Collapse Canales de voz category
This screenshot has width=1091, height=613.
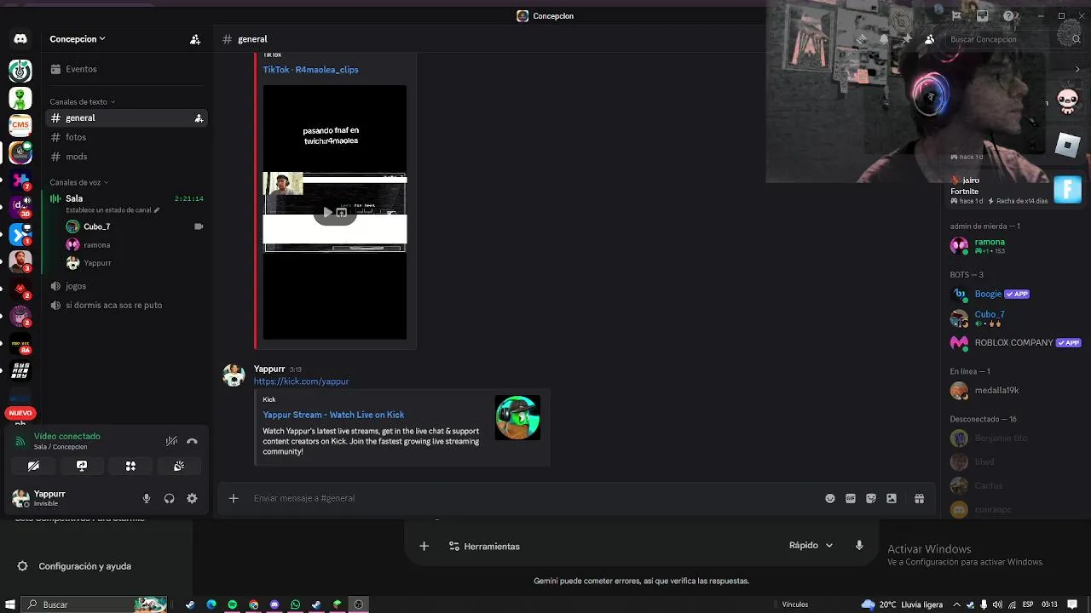pos(78,182)
